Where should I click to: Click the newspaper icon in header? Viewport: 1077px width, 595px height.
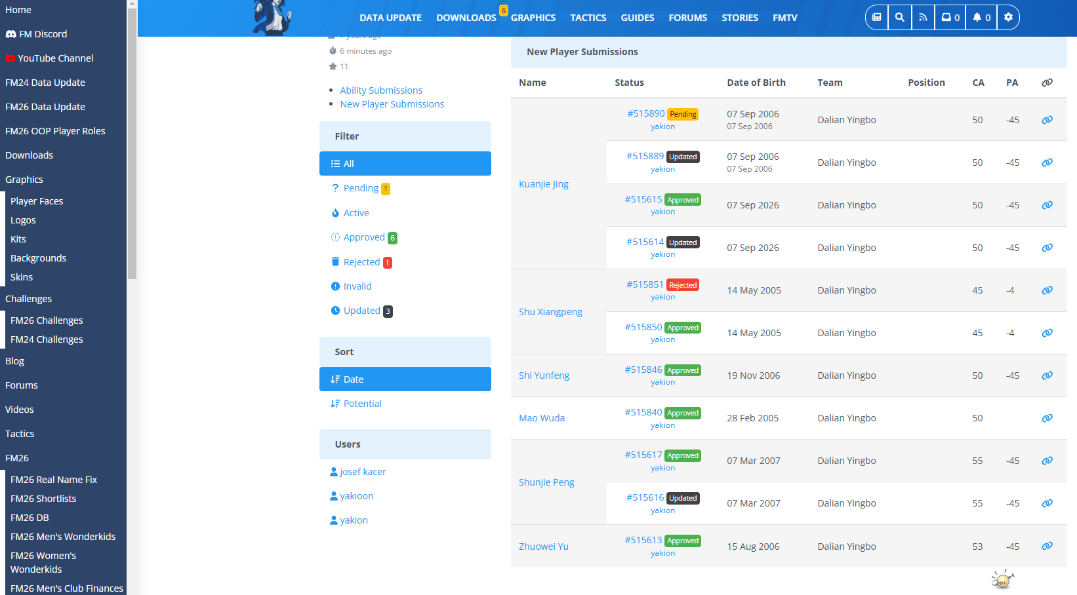pos(876,18)
